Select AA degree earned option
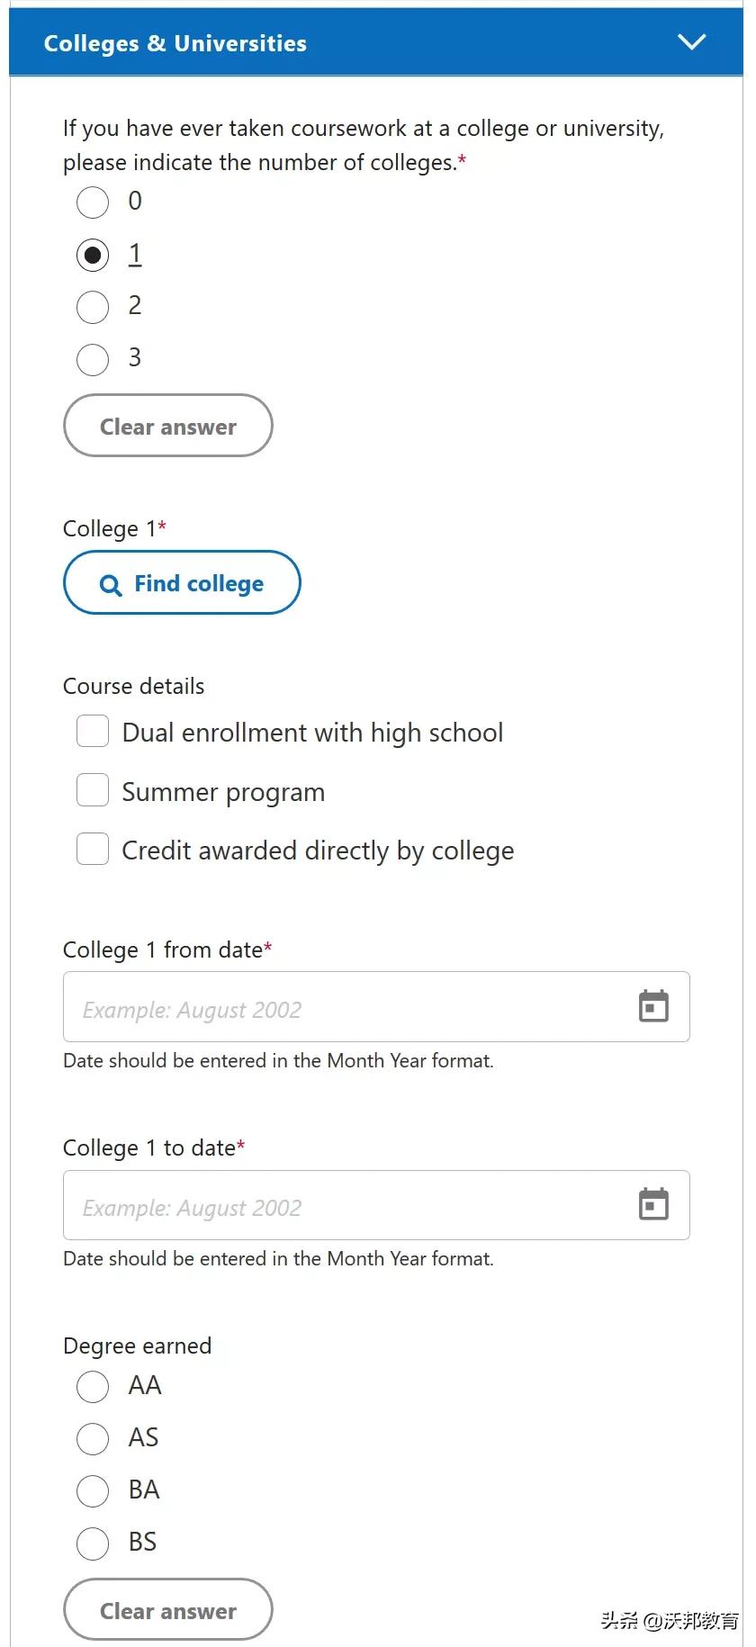Viewport: 756px width, 1647px height. (93, 1386)
